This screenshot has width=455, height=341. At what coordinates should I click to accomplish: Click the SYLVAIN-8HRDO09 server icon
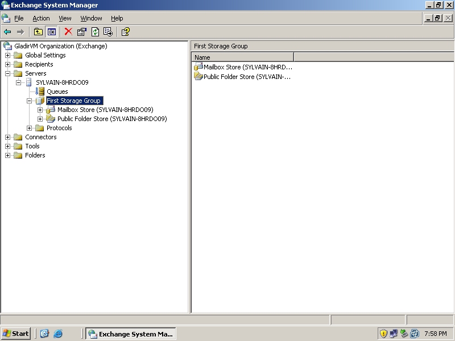(29, 82)
